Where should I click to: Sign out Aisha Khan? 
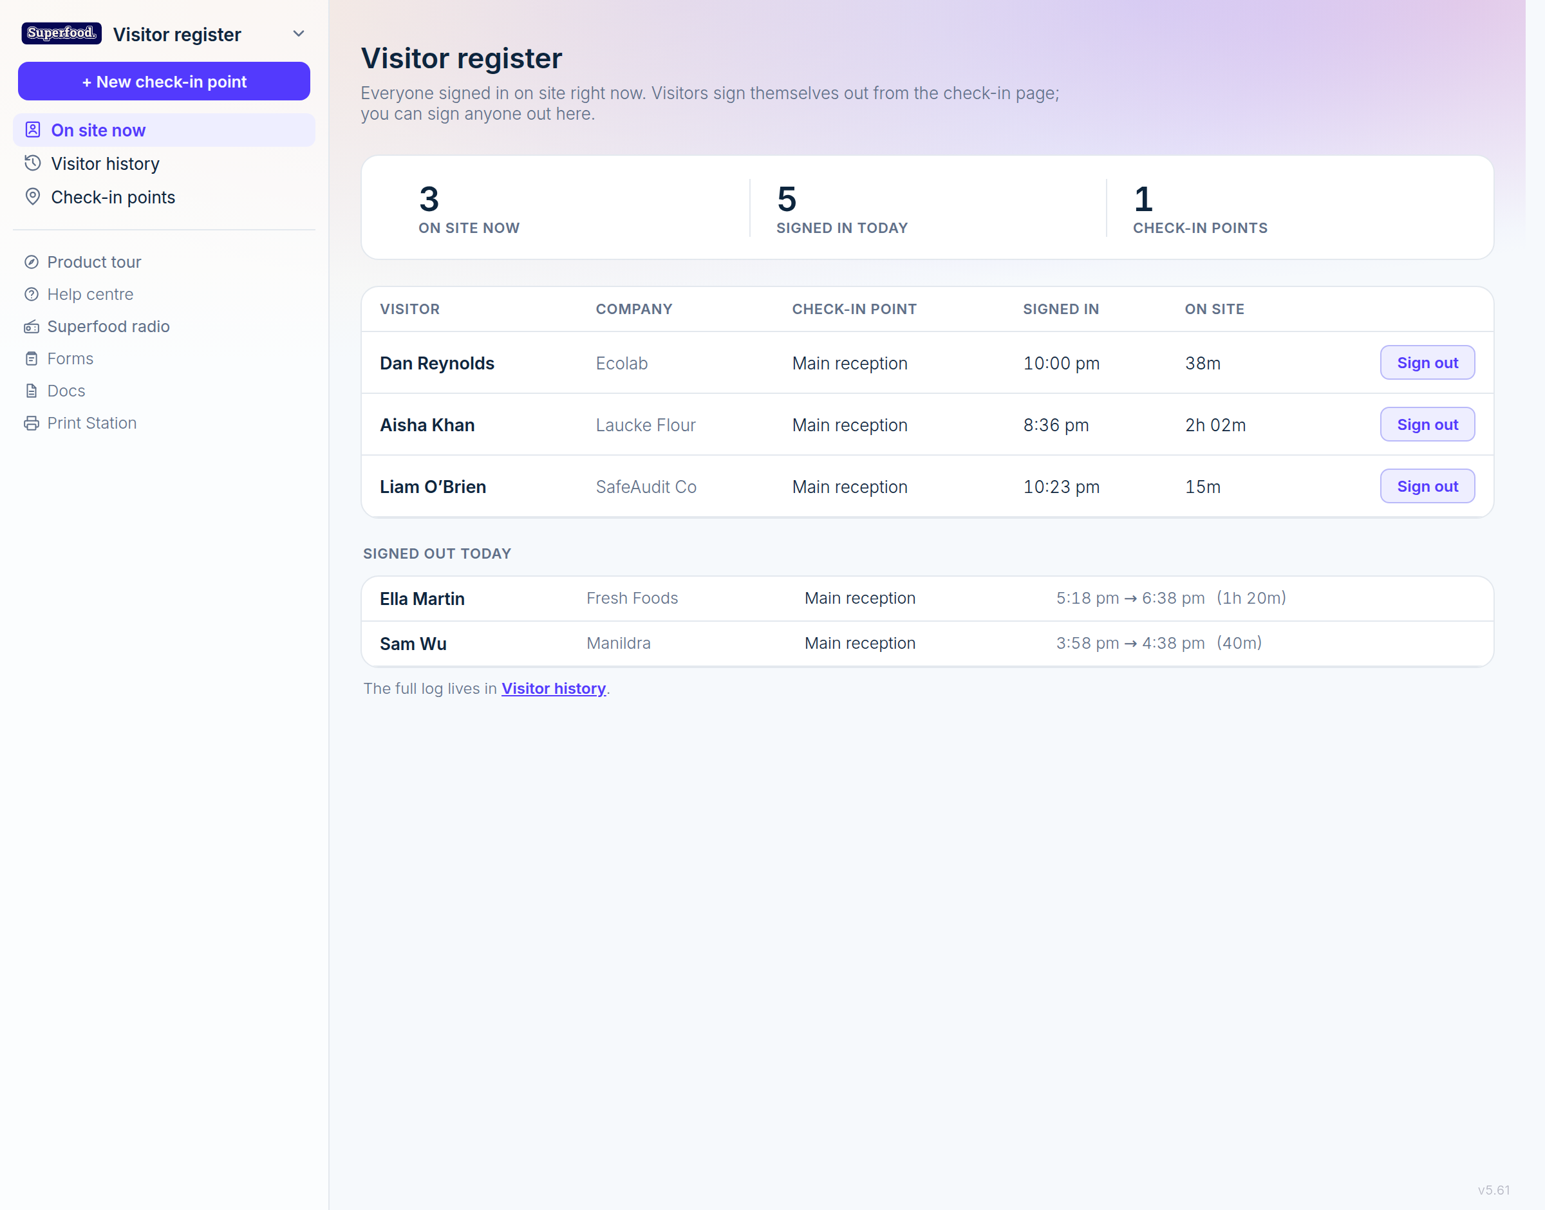click(1427, 424)
